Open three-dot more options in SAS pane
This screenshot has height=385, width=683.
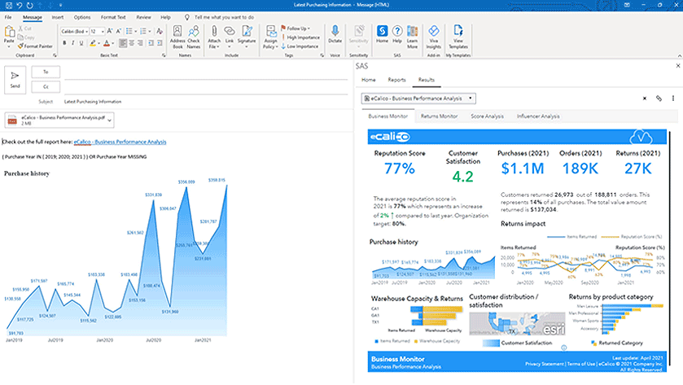tap(673, 98)
